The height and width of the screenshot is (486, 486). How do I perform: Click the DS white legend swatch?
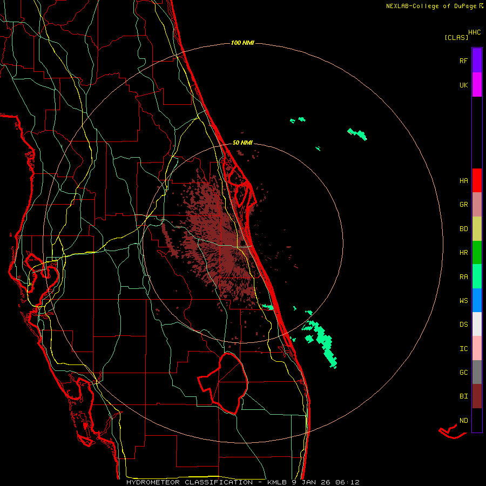tap(477, 324)
